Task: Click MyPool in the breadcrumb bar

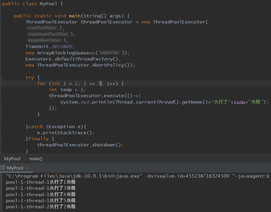Action: (12, 159)
